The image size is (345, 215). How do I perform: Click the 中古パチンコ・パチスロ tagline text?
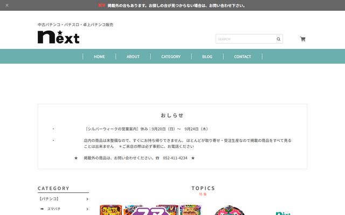[x=75, y=25]
